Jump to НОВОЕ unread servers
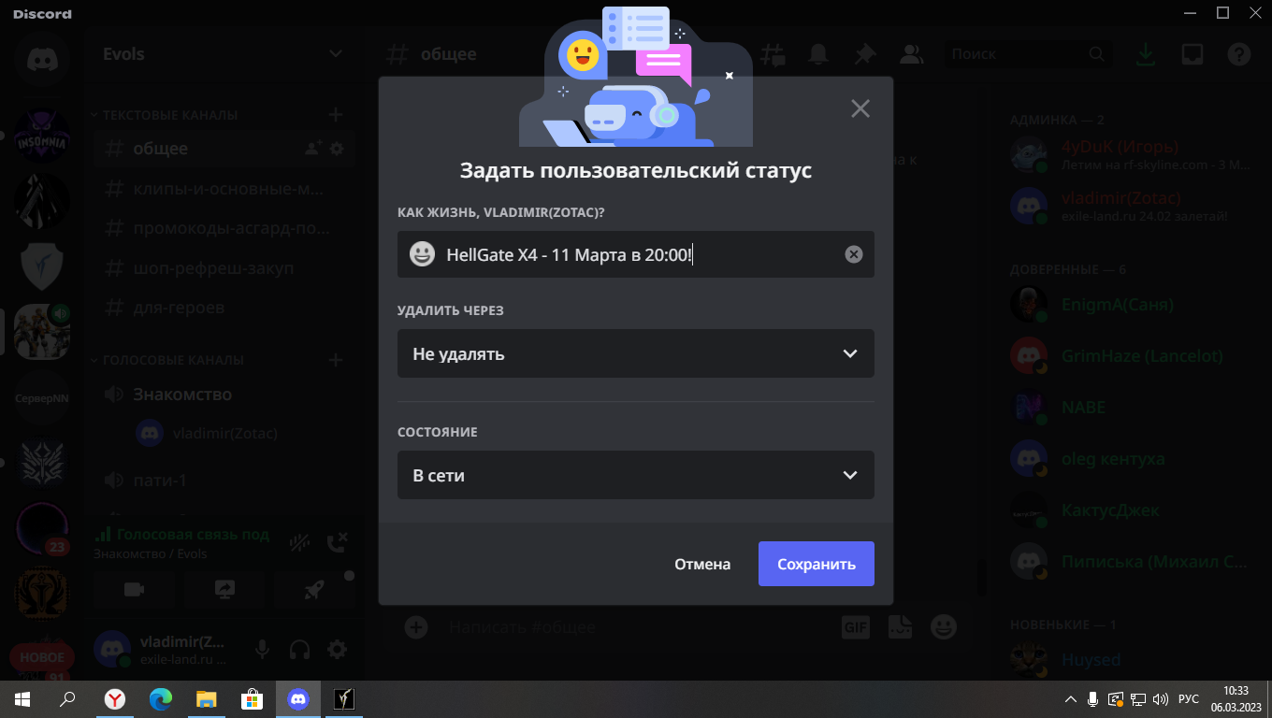This screenshot has width=1272, height=718. 42,657
